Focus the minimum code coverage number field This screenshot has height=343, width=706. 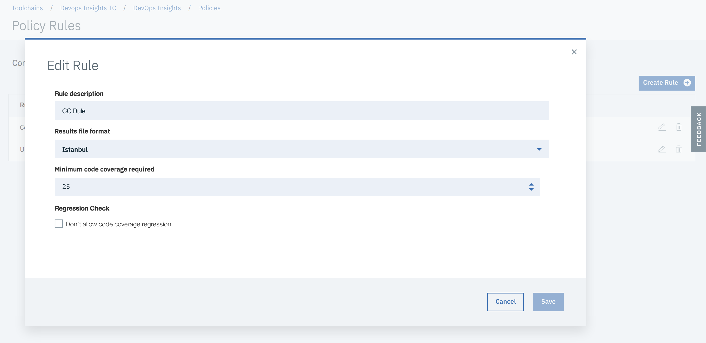[x=274, y=187]
